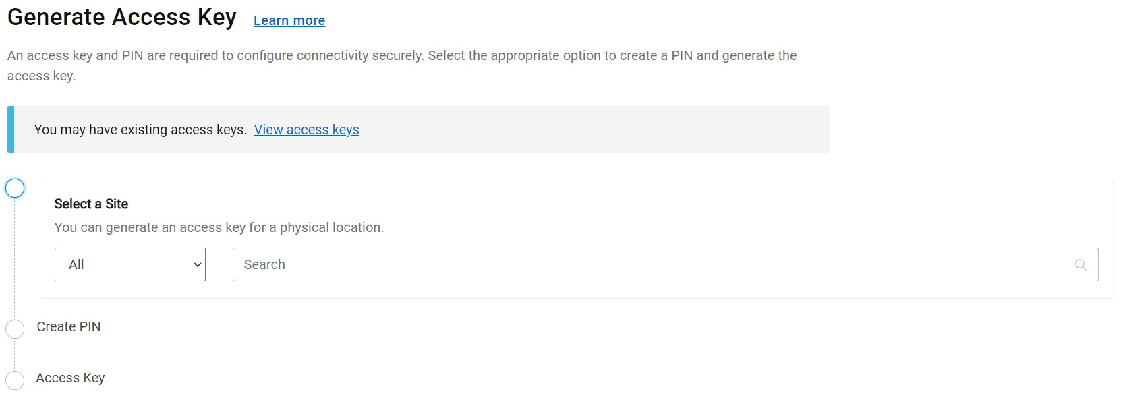Click the 'Create PIN' step label
This screenshot has width=1123, height=402.
tap(68, 327)
